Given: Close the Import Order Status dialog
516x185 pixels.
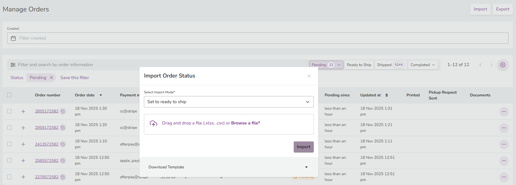Looking at the screenshot, I should 309,76.
